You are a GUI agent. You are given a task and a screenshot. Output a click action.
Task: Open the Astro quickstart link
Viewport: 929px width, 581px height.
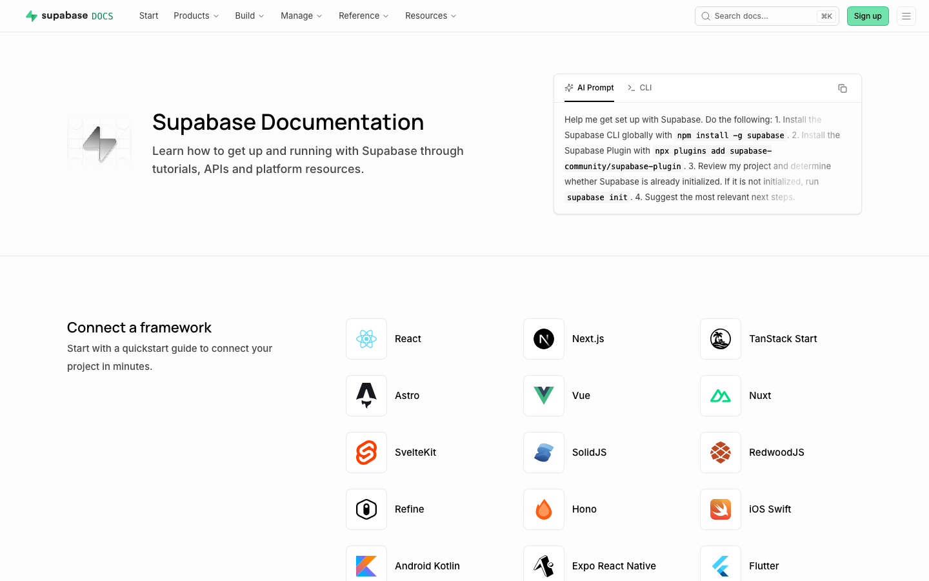coord(407,396)
